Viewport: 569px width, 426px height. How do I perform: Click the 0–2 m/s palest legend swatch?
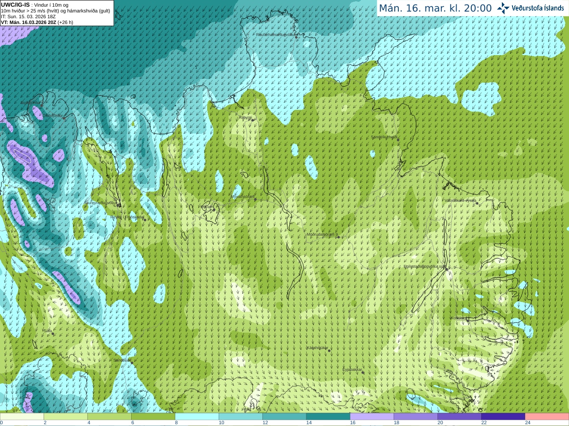(x=22, y=417)
